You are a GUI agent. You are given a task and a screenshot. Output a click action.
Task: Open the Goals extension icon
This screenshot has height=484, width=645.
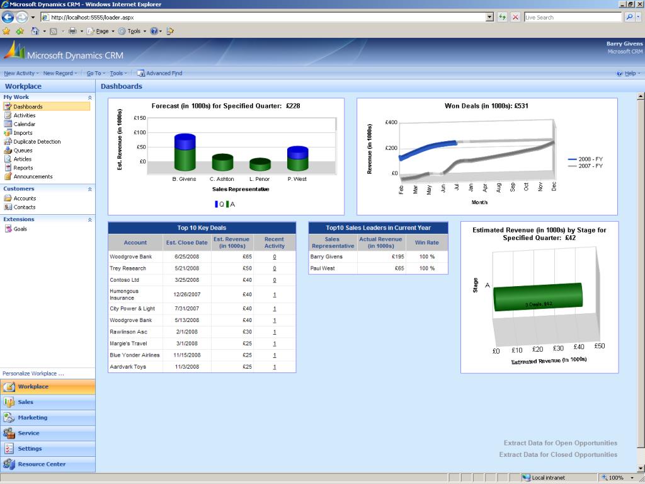[8, 229]
